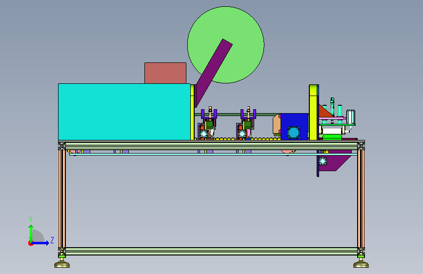
Task: Click the orange triangular gusset bracket
Action: point(325,112)
